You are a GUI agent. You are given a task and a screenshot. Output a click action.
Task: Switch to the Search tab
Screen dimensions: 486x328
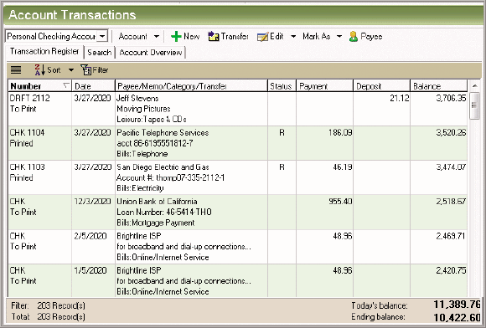(99, 52)
